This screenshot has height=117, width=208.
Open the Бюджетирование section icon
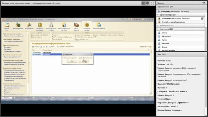pyautogui.click(x=18, y=26)
